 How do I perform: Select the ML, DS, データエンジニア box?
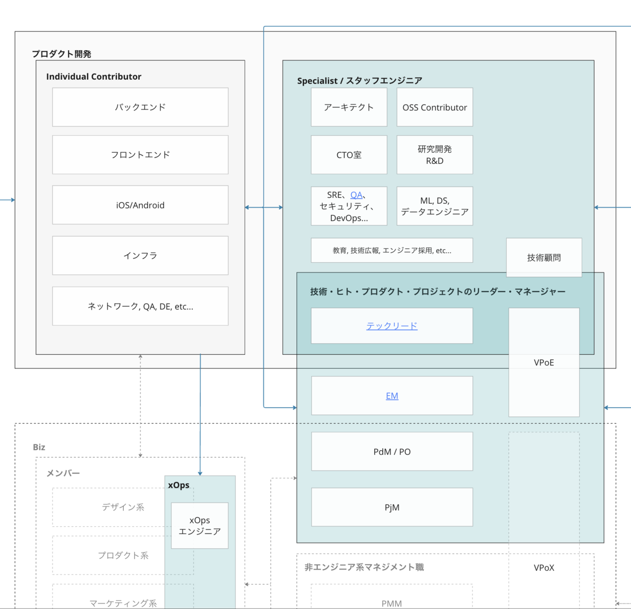point(435,206)
